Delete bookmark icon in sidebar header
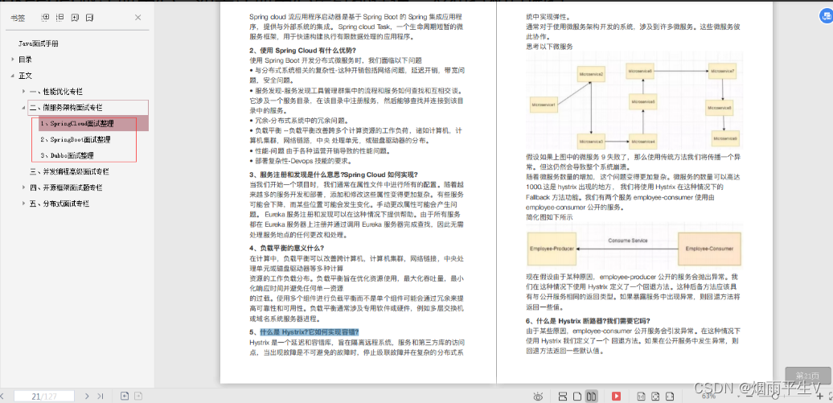This screenshot has height=403, width=833. coord(90,18)
